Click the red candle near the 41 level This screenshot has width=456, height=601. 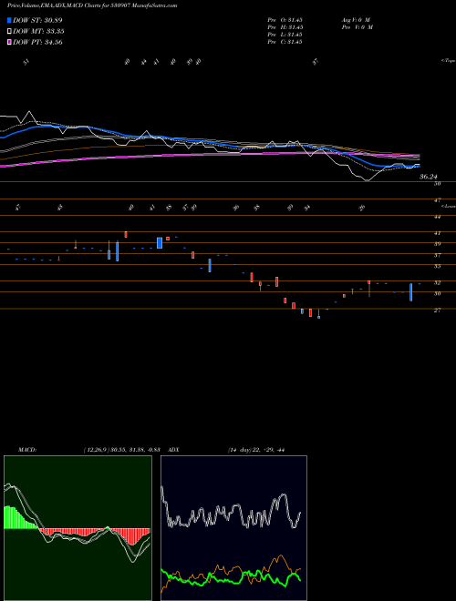click(126, 235)
